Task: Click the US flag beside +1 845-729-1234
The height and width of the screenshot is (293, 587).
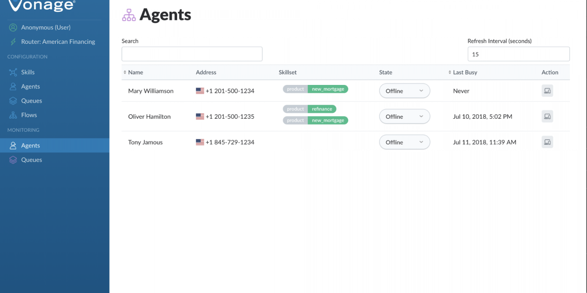Action: [x=200, y=142]
